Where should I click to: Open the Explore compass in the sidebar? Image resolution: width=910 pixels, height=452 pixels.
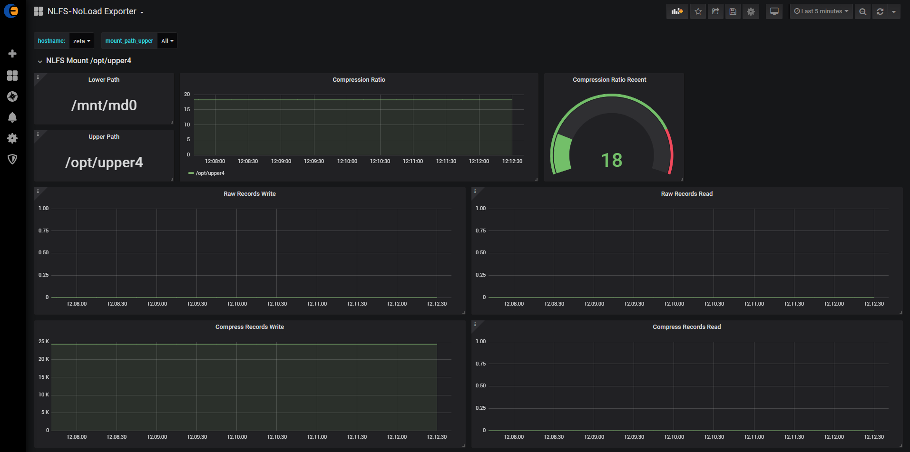[12, 96]
